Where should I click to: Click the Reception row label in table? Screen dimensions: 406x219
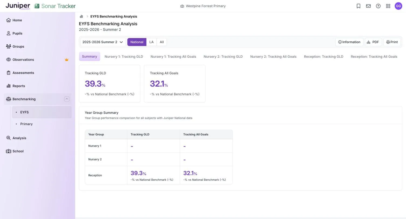[x=95, y=175]
